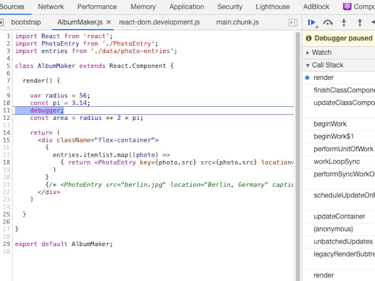Image resolution: width=375 pixels, height=281 pixels.
Task: Click 'export default AlbumMaker;' line
Action: 64,244
